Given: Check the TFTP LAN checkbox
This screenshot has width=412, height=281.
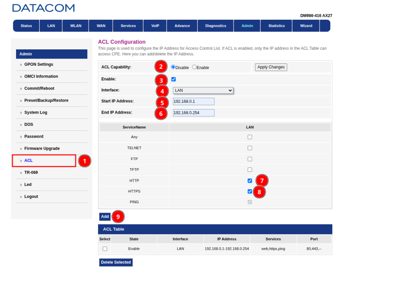Looking at the screenshot, I should pos(250,170).
